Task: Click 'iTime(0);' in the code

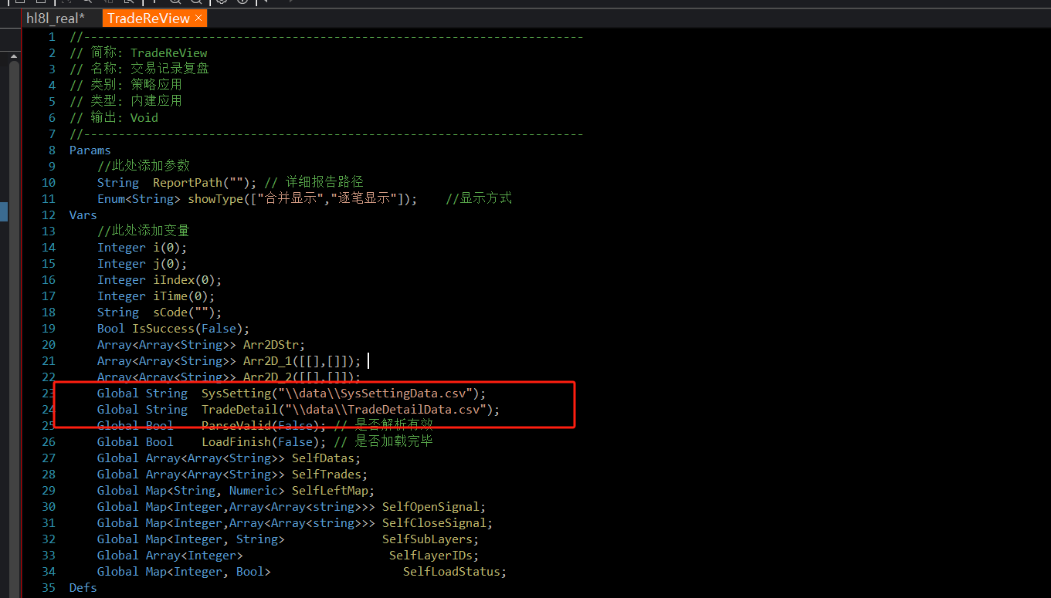Action: pos(184,296)
